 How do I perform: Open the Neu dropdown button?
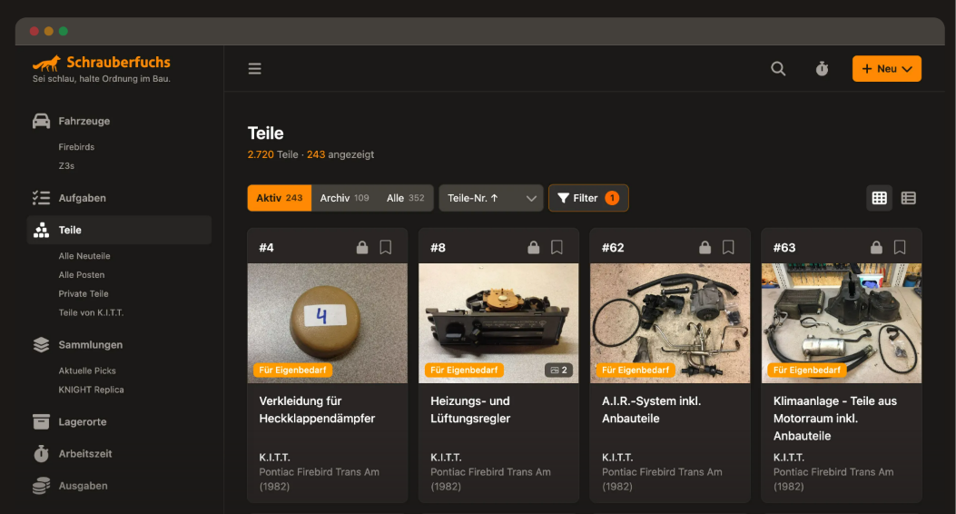[886, 69]
